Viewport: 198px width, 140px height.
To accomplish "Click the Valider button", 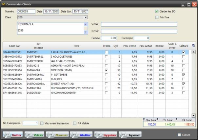I will click(x=34, y=134).
